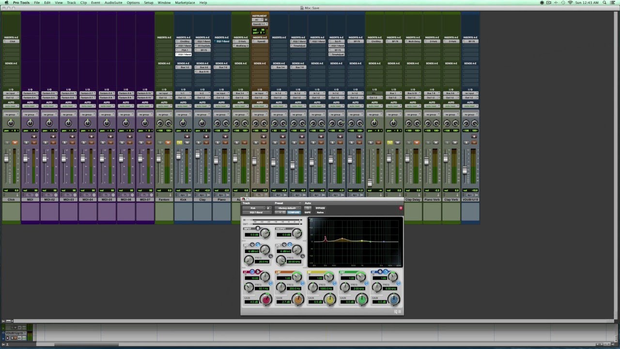
Task: Record-enable the Kick track
Action: pos(187,136)
